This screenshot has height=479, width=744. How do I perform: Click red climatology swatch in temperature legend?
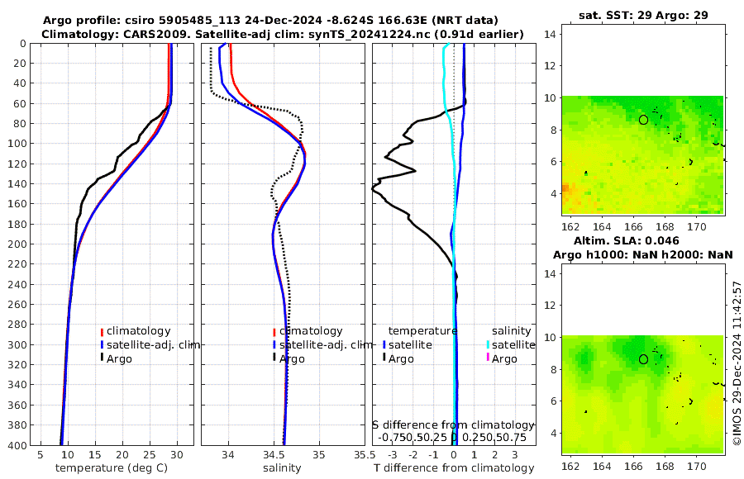pyautogui.click(x=102, y=332)
